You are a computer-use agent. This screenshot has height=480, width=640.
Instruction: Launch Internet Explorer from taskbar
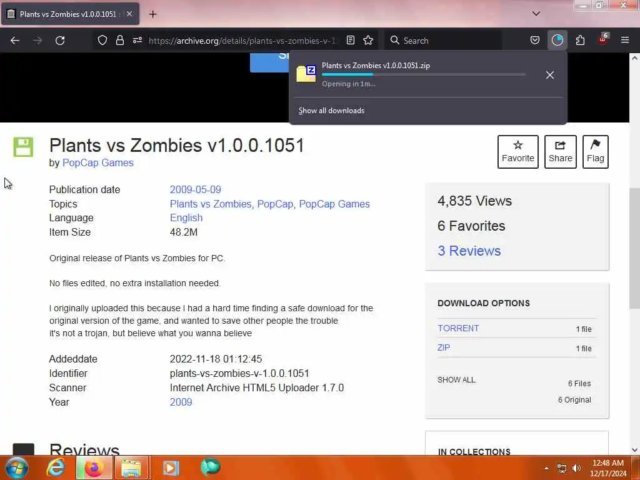[56, 467]
